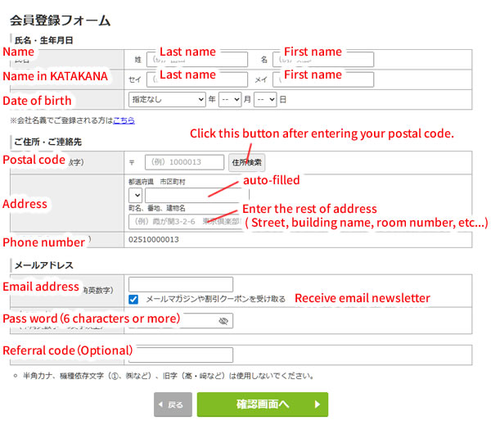Click the katakana Last name セイ field

pos(197,79)
